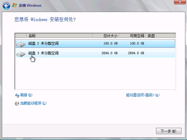Sort by the 名称 column header
This screenshot has width=187, height=140.
32,36
